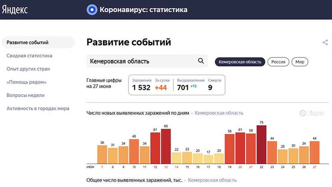Click the bar for June 12

tap(155, 148)
